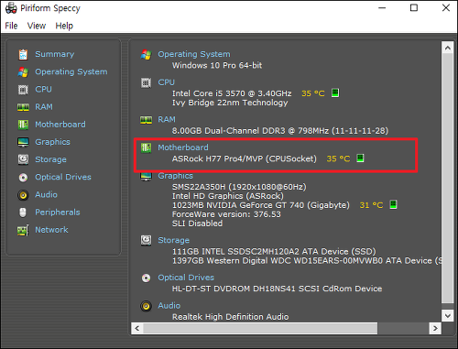
Task: Click the horizontal scrollbar left arrow
Action: (x=137, y=329)
